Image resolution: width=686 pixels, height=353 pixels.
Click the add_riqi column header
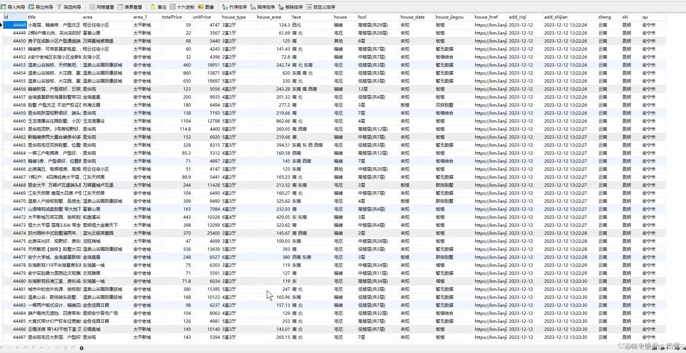(526, 17)
